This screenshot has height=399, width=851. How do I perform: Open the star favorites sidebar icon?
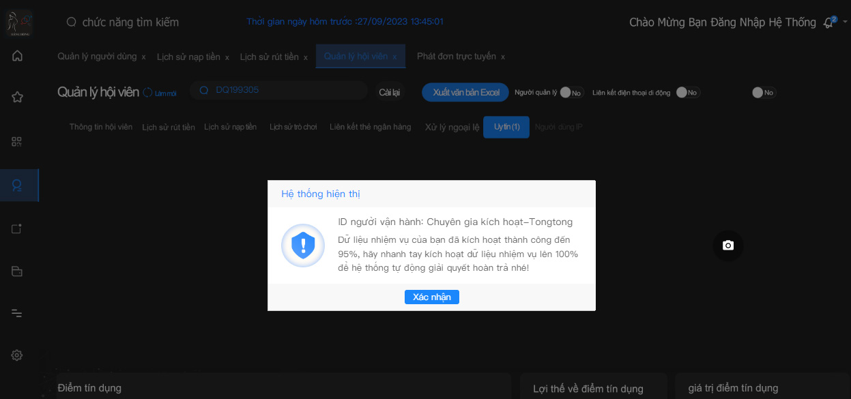pos(18,97)
